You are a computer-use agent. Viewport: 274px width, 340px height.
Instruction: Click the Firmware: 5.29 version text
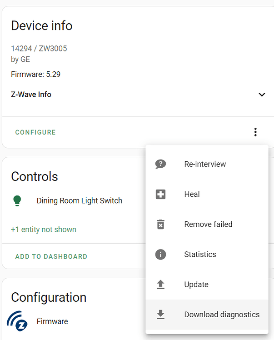click(x=35, y=74)
